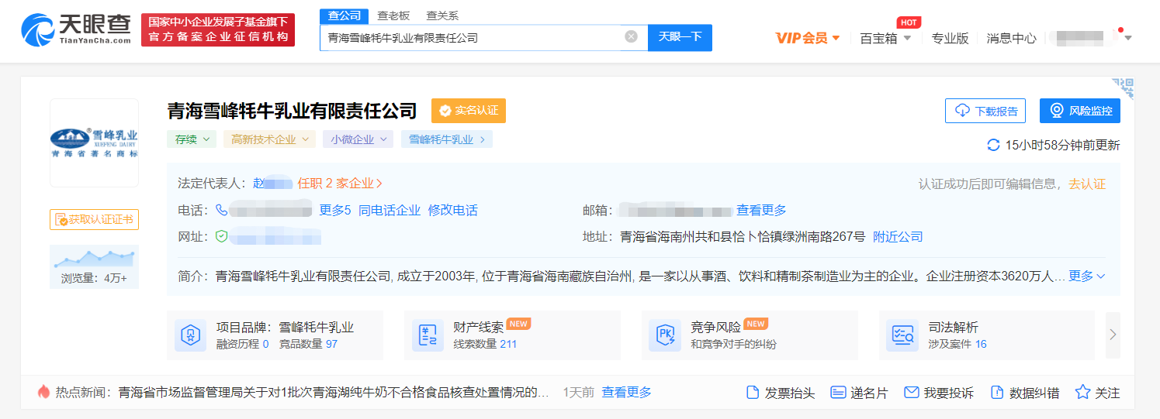Click the phone icon next to 电话
Screen dimensions: 1160x419
tap(222, 210)
